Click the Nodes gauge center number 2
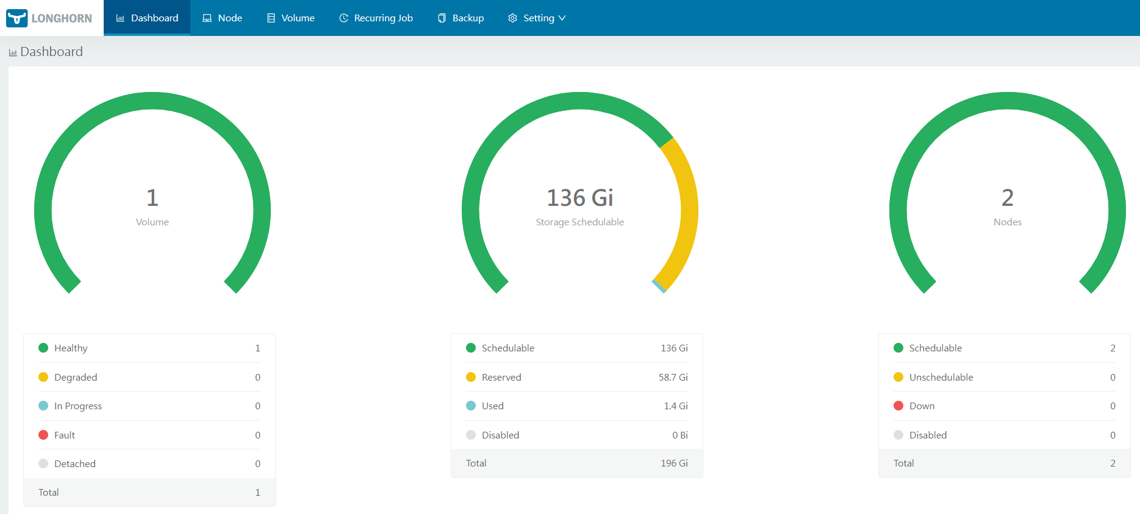The image size is (1140, 514). point(1008,198)
